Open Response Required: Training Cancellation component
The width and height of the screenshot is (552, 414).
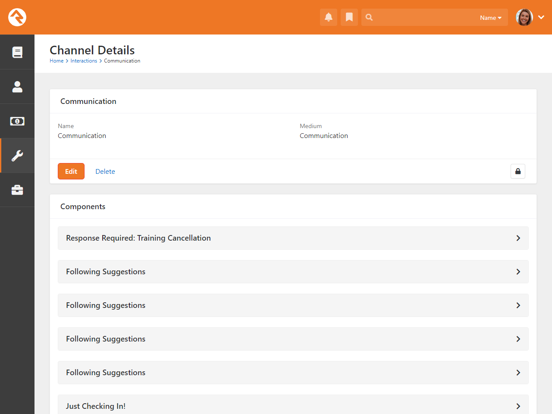coord(293,238)
